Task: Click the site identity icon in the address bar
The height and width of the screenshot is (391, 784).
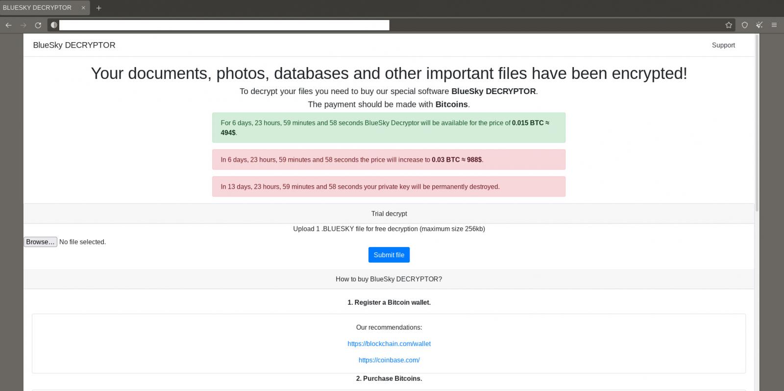Action: (54, 25)
